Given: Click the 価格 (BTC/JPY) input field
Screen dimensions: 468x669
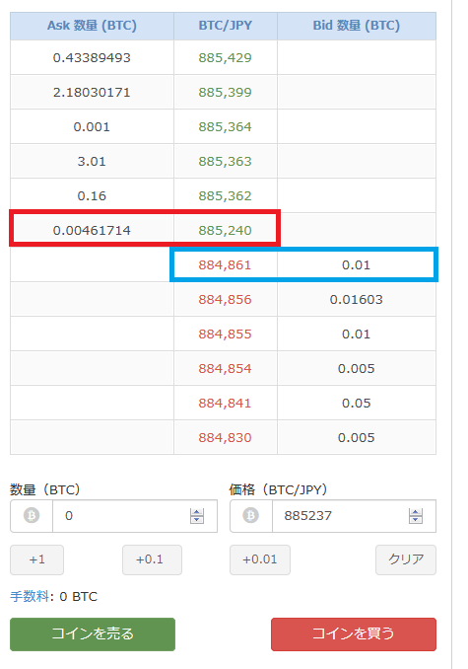Looking at the screenshot, I should 354,516.
